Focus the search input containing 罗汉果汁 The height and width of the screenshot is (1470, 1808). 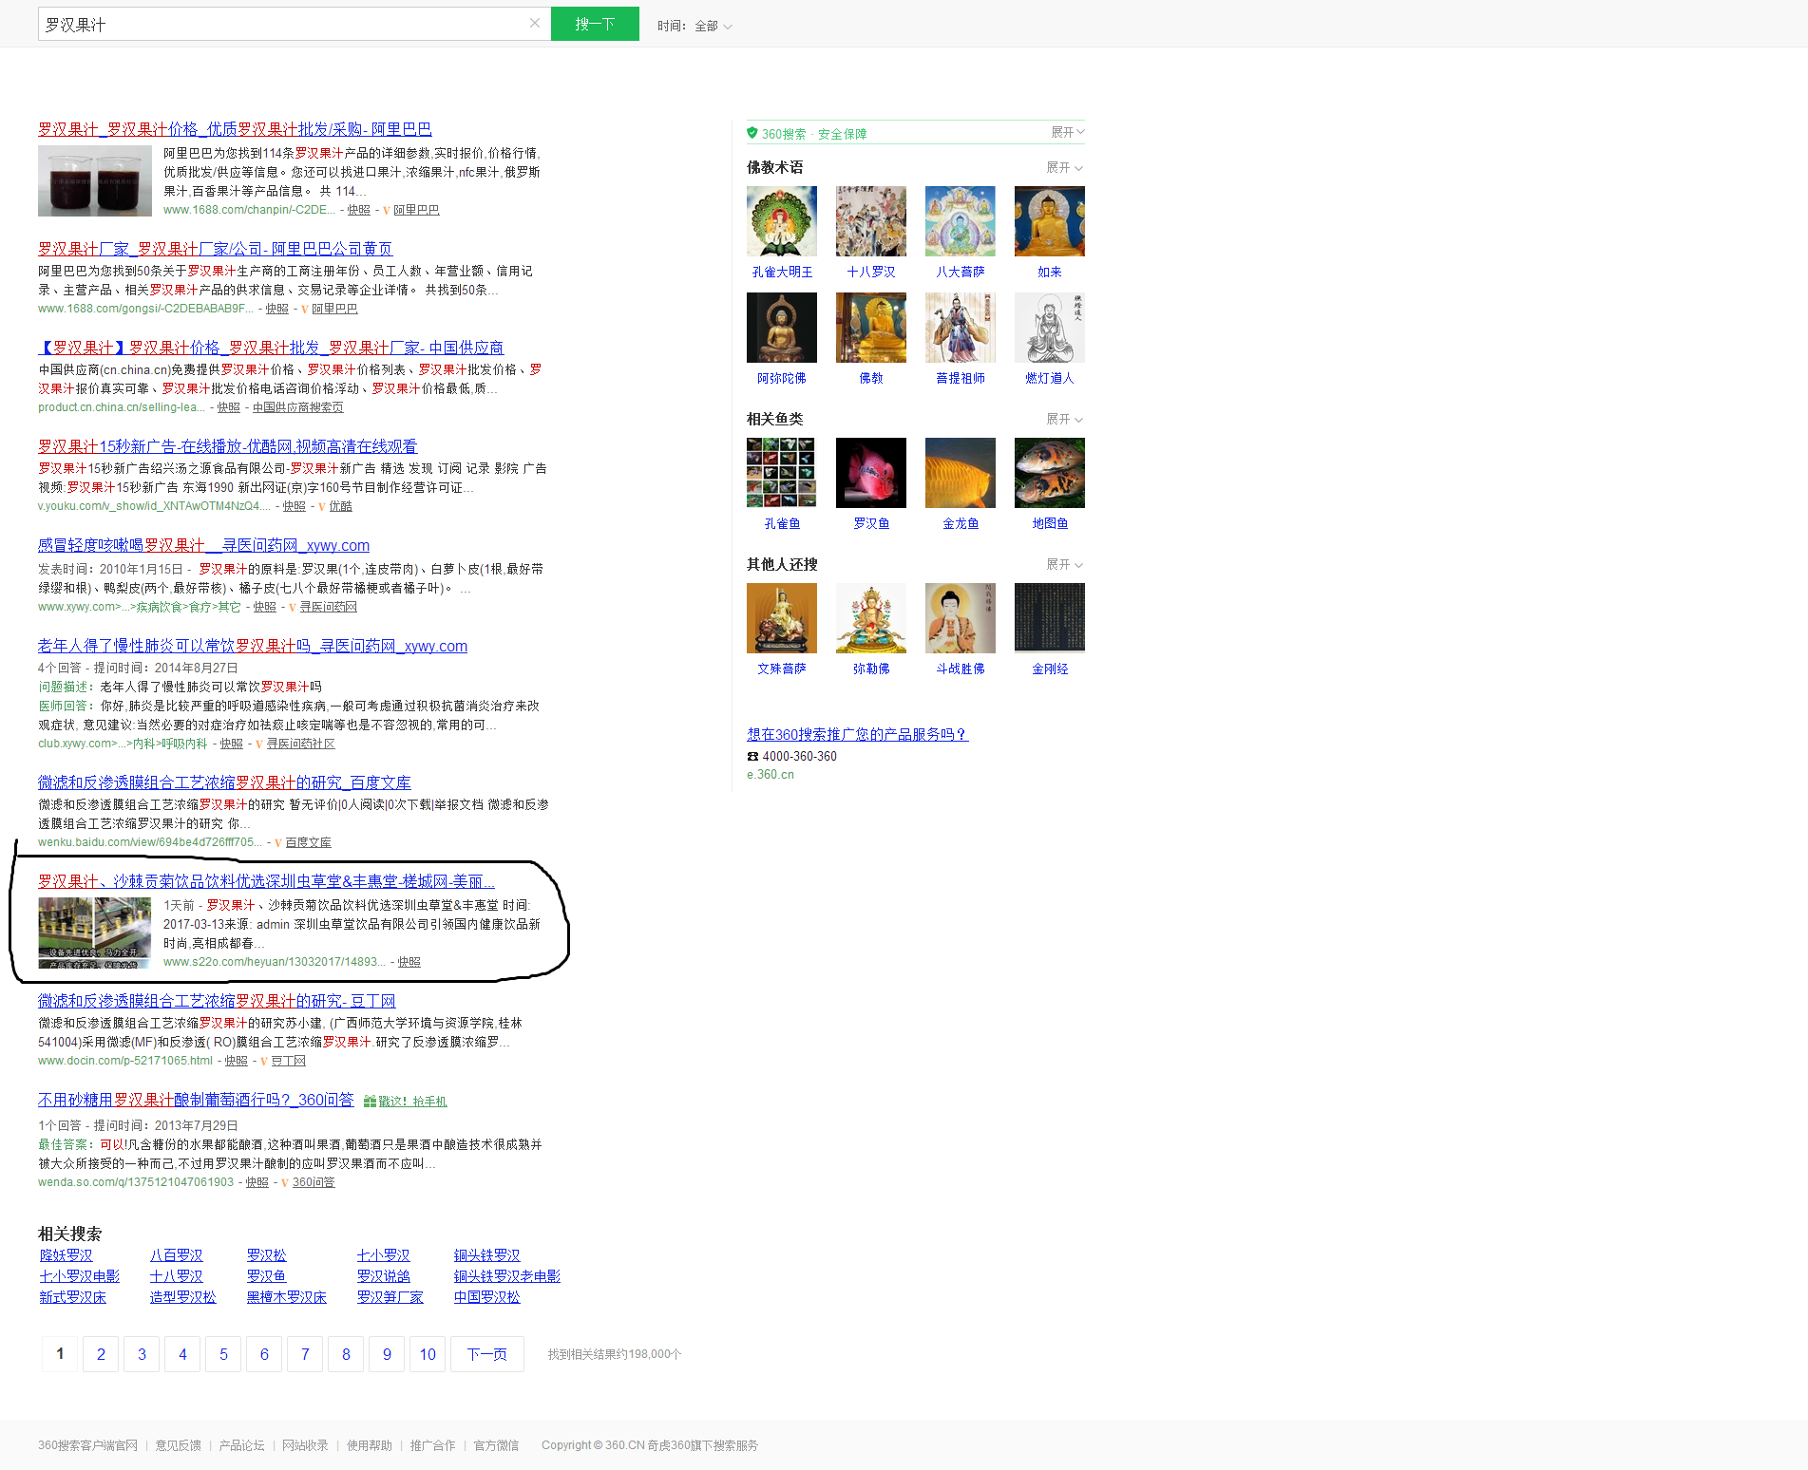tap(283, 24)
